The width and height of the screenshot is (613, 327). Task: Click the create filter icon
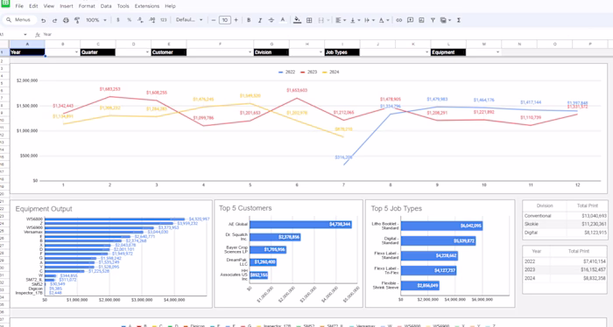click(x=433, y=20)
